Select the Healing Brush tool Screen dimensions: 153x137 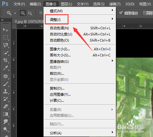click(6, 76)
